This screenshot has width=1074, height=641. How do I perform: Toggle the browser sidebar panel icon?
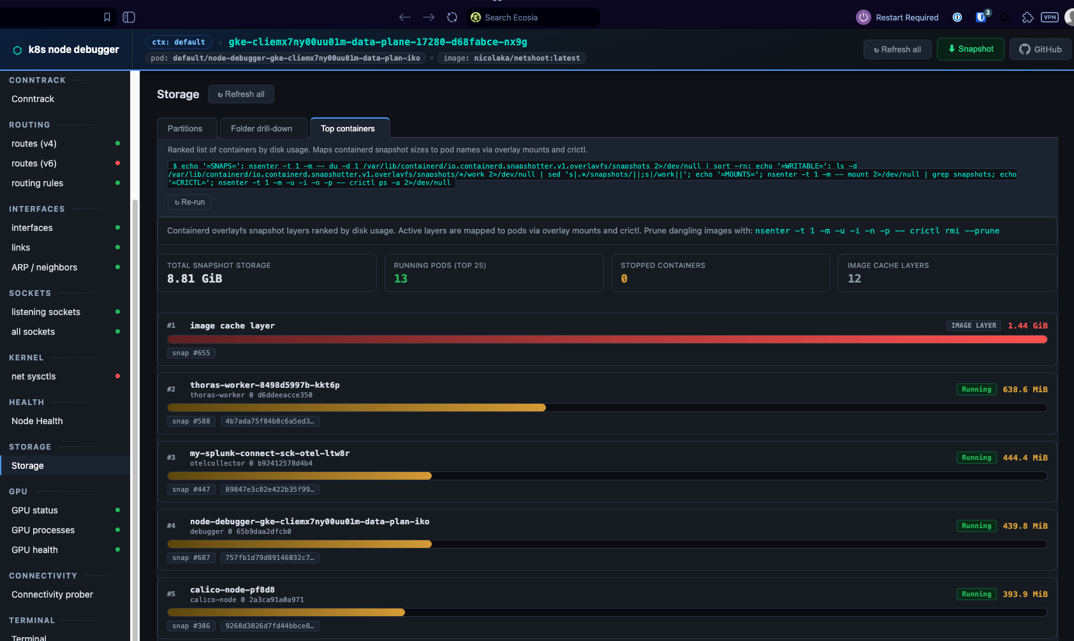129,17
